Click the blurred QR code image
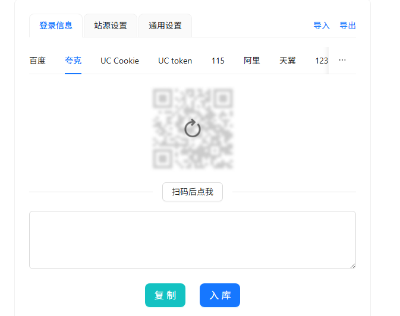This screenshot has height=316, width=400. (x=193, y=128)
